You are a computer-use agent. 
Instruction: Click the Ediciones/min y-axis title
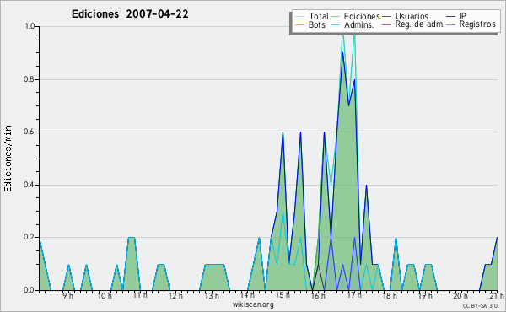pos(8,159)
